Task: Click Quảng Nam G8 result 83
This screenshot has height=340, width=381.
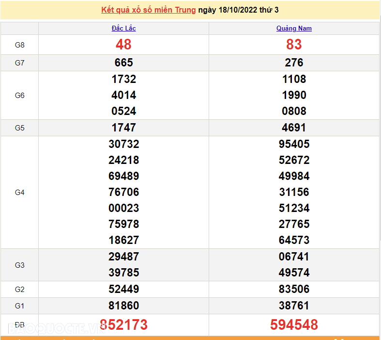Action: [x=294, y=45]
